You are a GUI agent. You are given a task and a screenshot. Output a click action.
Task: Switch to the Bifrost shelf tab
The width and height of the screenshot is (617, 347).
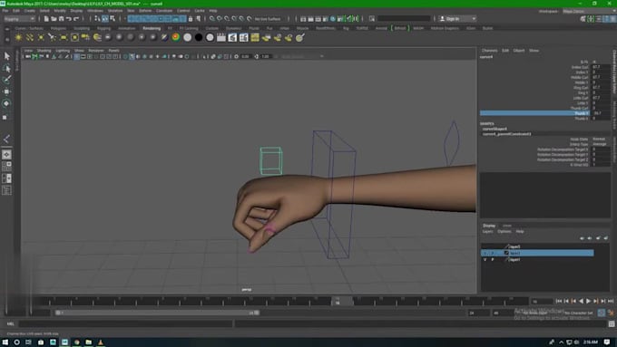click(x=400, y=28)
